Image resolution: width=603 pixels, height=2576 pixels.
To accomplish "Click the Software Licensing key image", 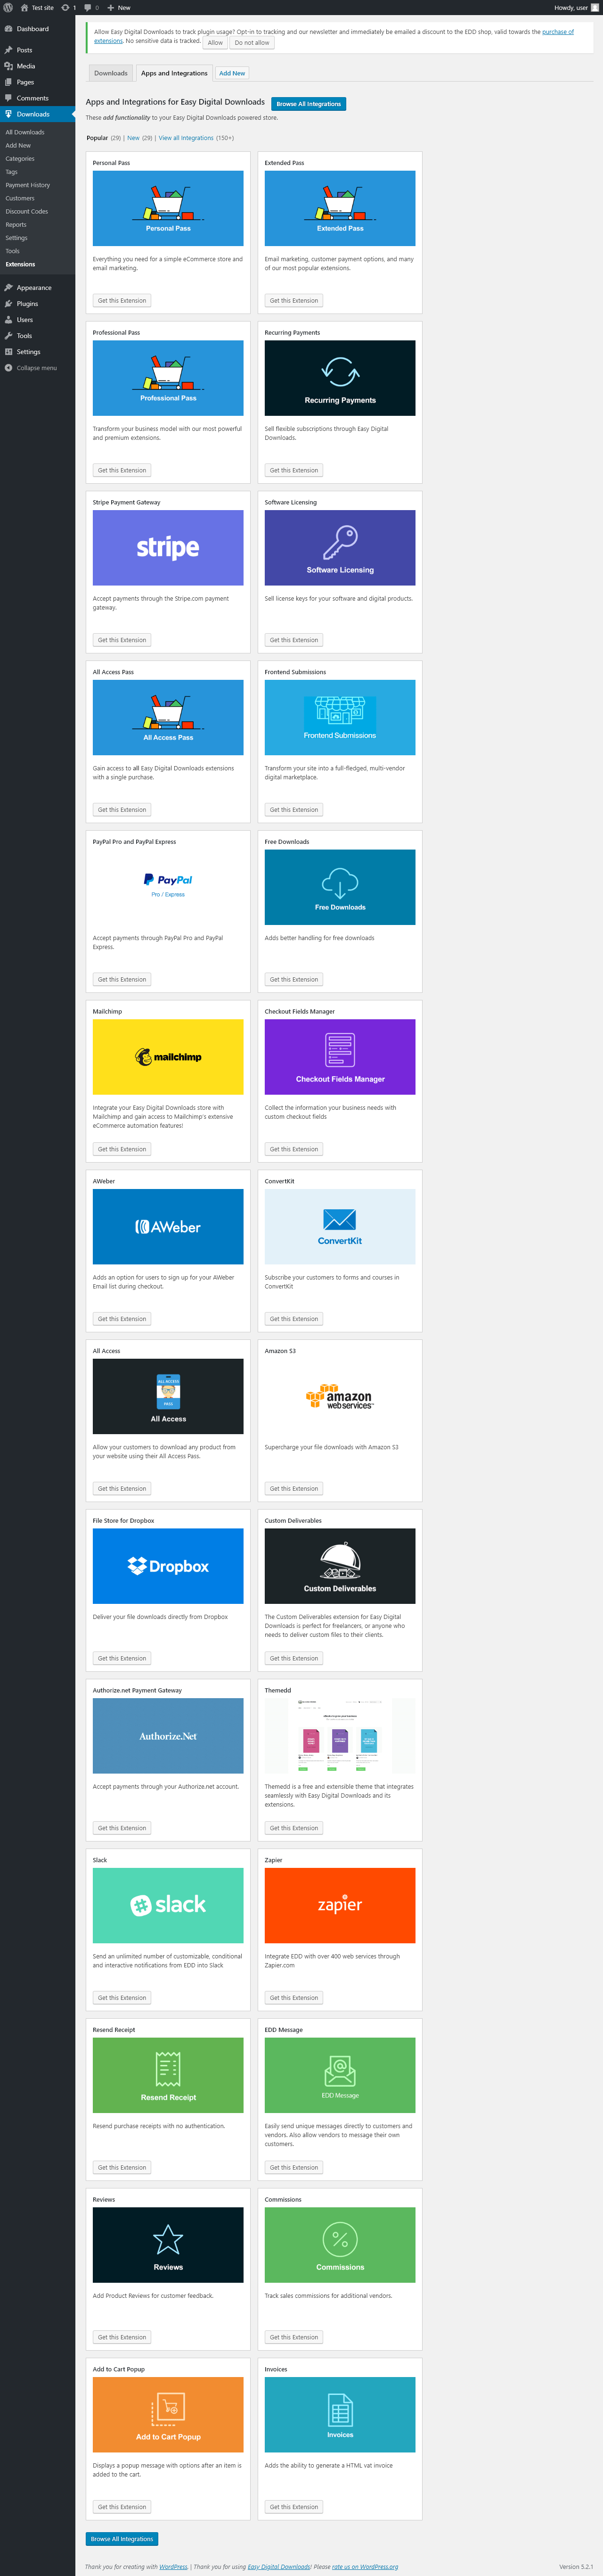I will (340, 548).
